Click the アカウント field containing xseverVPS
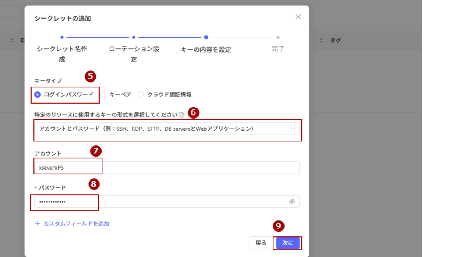The width and height of the screenshot is (456, 257). pos(167,168)
